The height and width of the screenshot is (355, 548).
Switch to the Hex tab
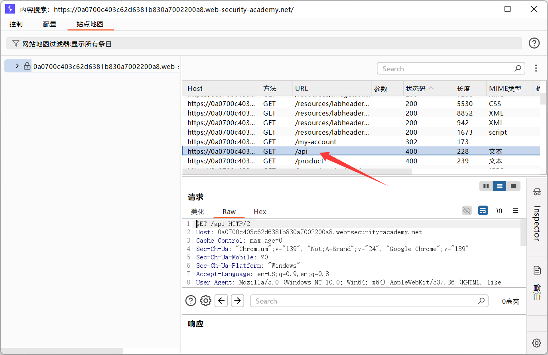click(260, 212)
